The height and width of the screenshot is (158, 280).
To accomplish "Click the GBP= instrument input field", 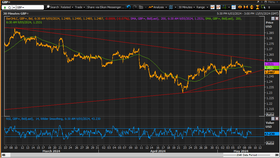I will [30, 7].
